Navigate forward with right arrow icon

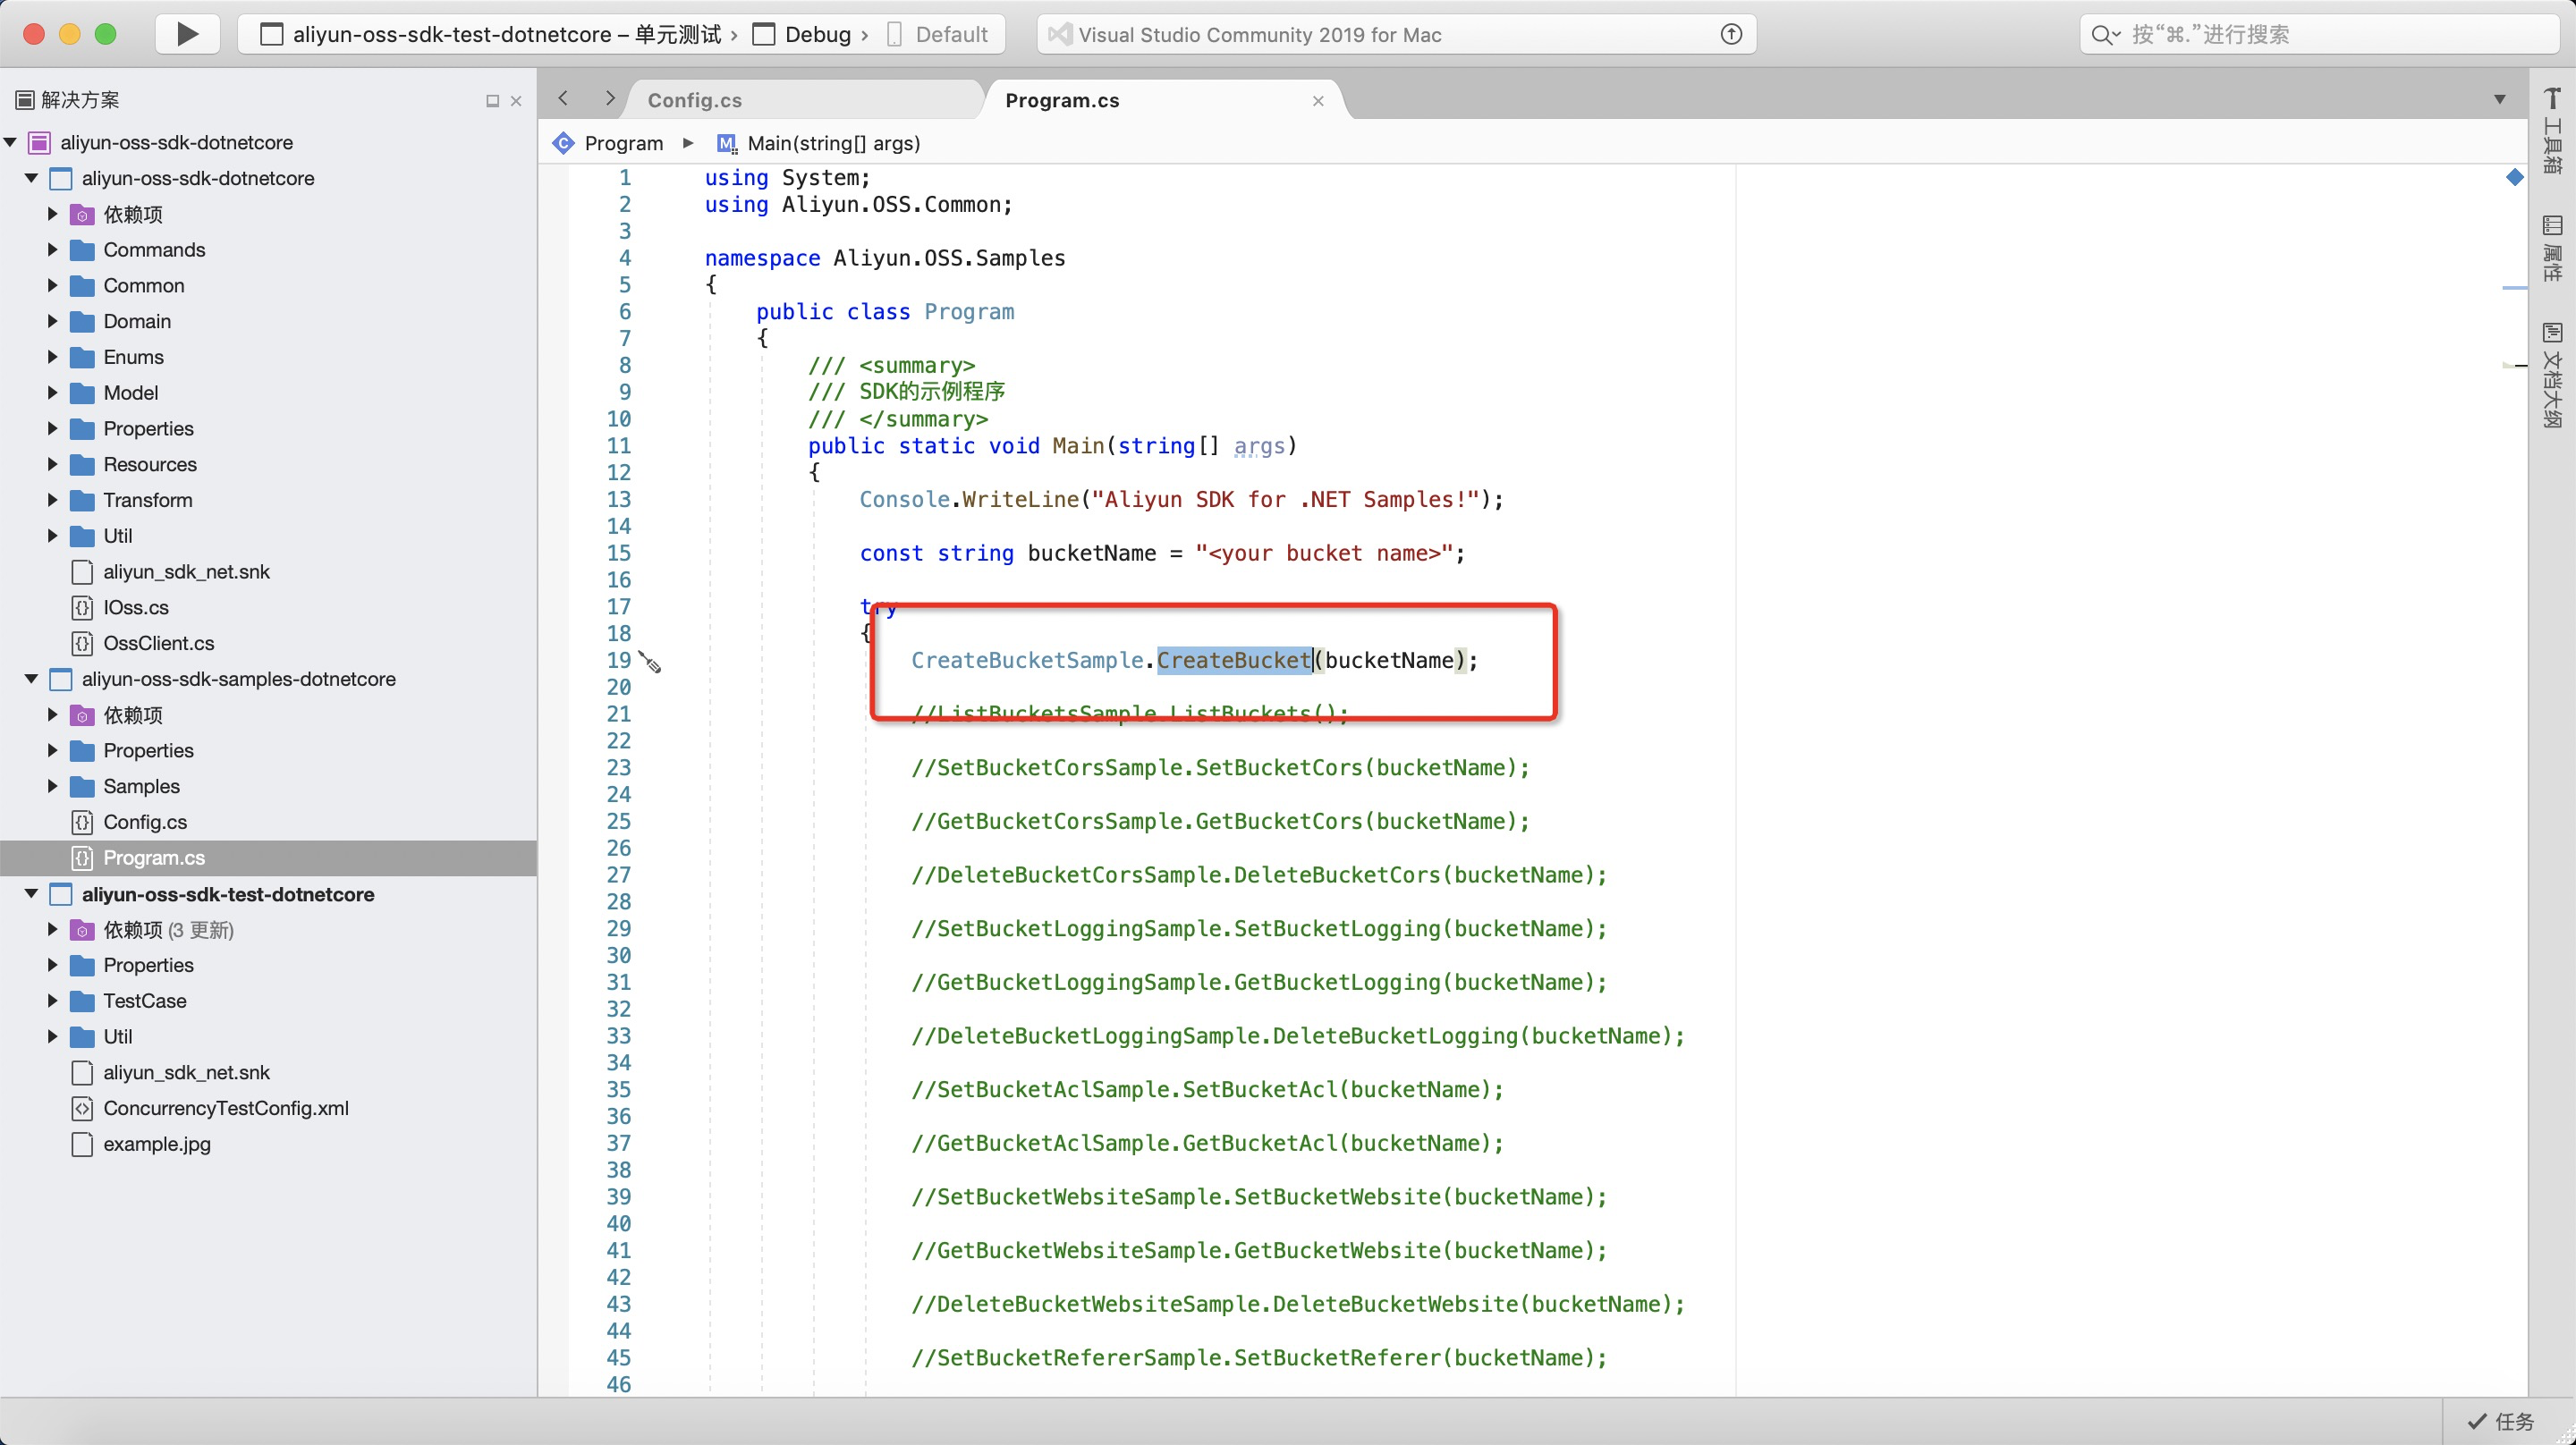[x=610, y=98]
